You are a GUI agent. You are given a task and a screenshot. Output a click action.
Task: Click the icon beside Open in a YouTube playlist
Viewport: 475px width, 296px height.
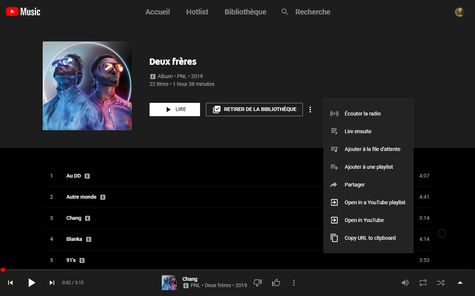tap(334, 202)
